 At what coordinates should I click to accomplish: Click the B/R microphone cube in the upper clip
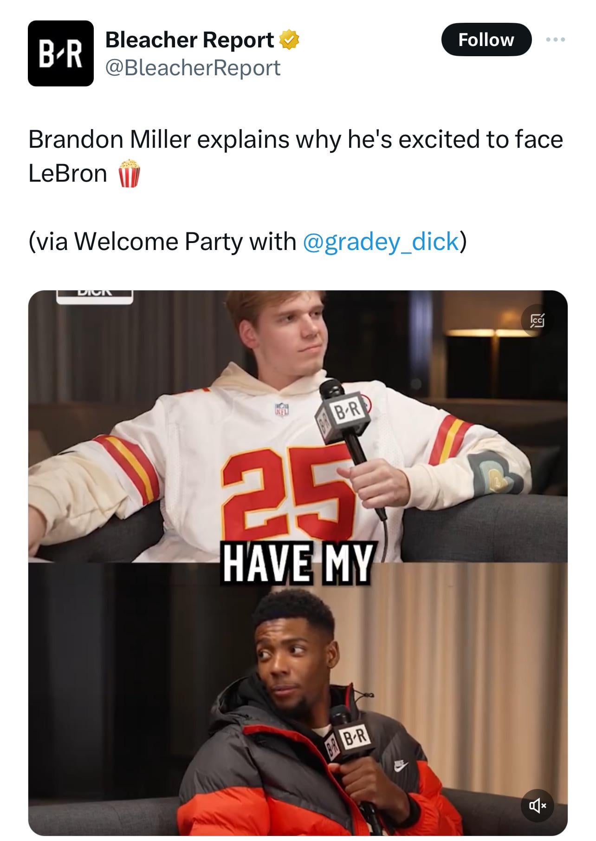343,414
